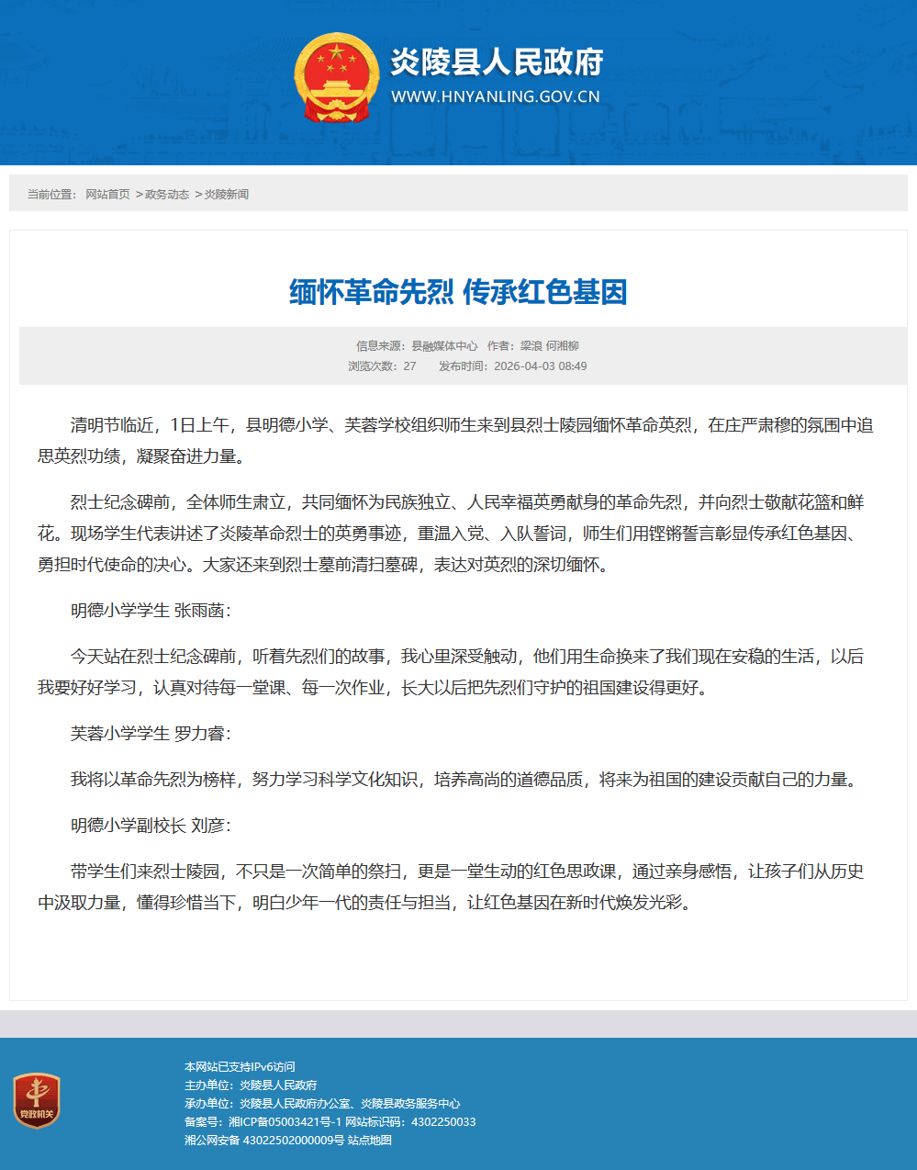The width and height of the screenshot is (917, 1170).
Task: Click the WWW.HNYANLING.GOV.CN address text
Action: tap(495, 96)
